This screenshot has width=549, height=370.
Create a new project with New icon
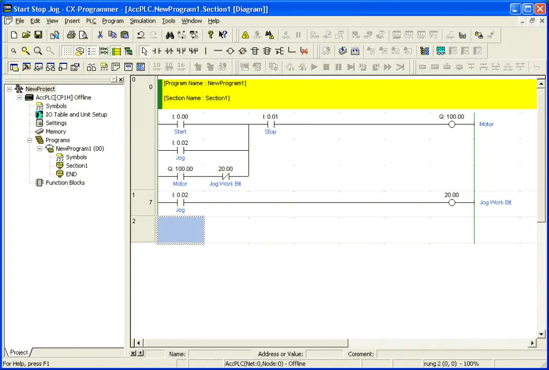(14, 35)
